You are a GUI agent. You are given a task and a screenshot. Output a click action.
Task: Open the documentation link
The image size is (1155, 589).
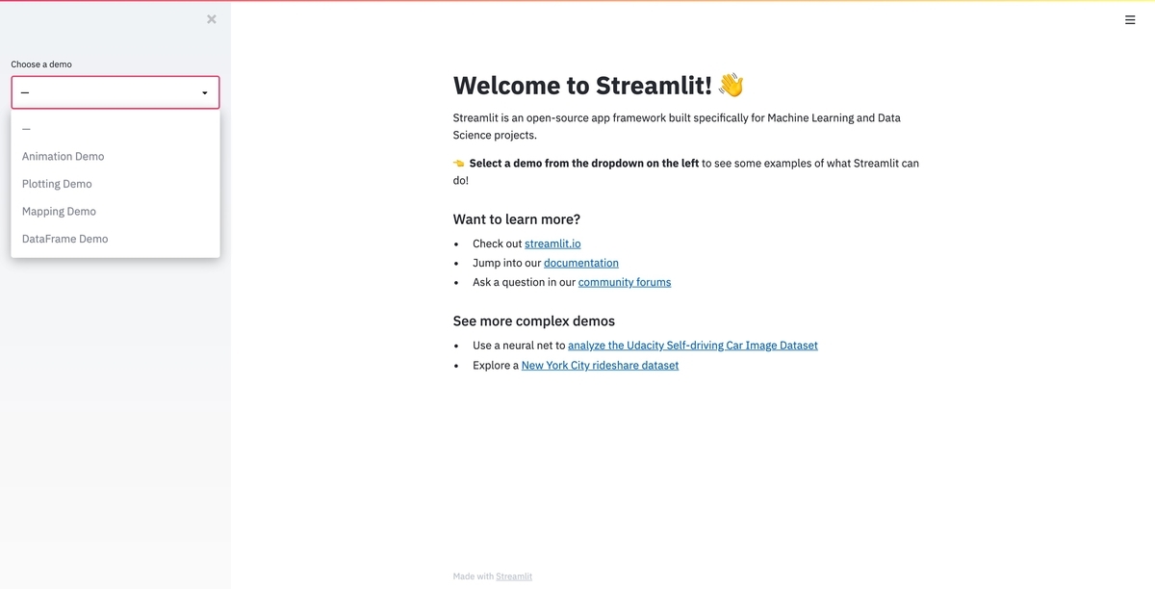click(581, 263)
